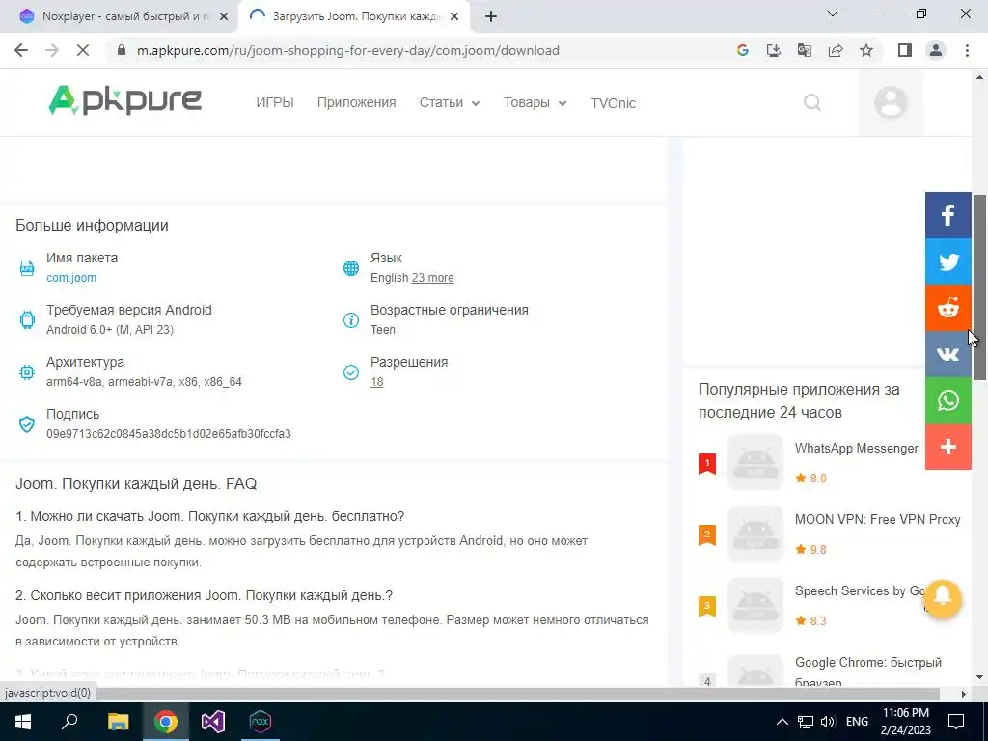Open new browser tab
The height and width of the screenshot is (741, 988).
pyautogui.click(x=491, y=16)
